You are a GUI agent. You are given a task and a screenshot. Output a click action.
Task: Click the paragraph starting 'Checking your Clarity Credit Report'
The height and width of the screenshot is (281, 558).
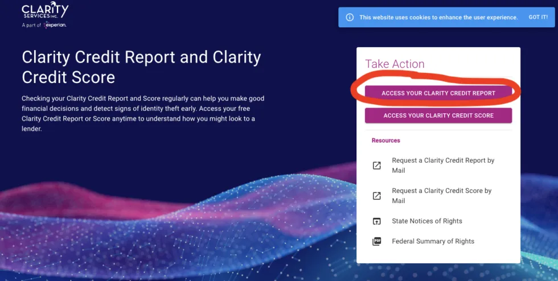click(x=143, y=113)
